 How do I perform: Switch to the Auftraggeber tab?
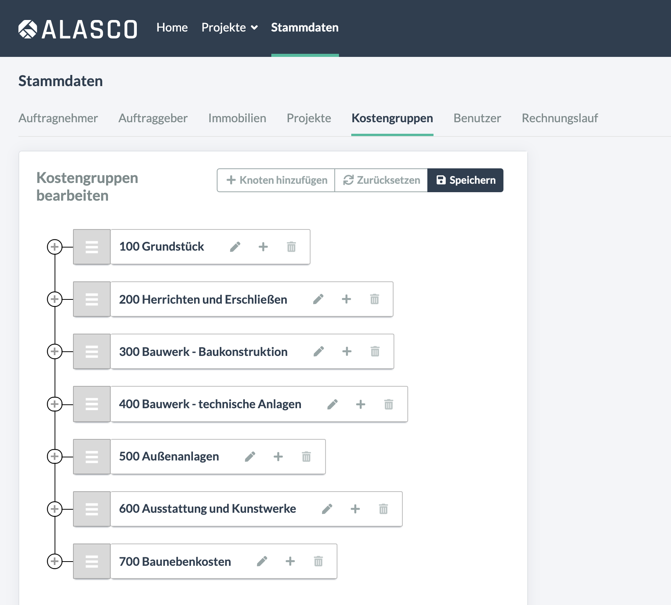coord(153,118)
